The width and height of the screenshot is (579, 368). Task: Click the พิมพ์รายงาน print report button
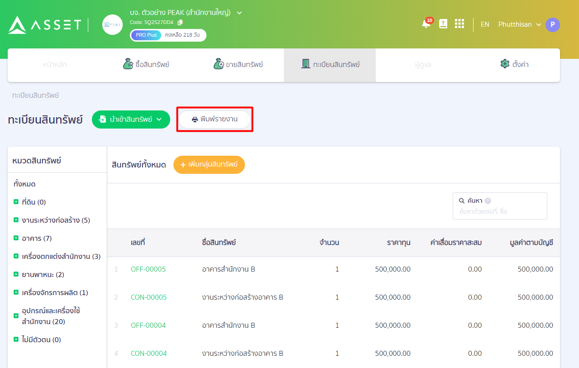(x=215, y=119)
